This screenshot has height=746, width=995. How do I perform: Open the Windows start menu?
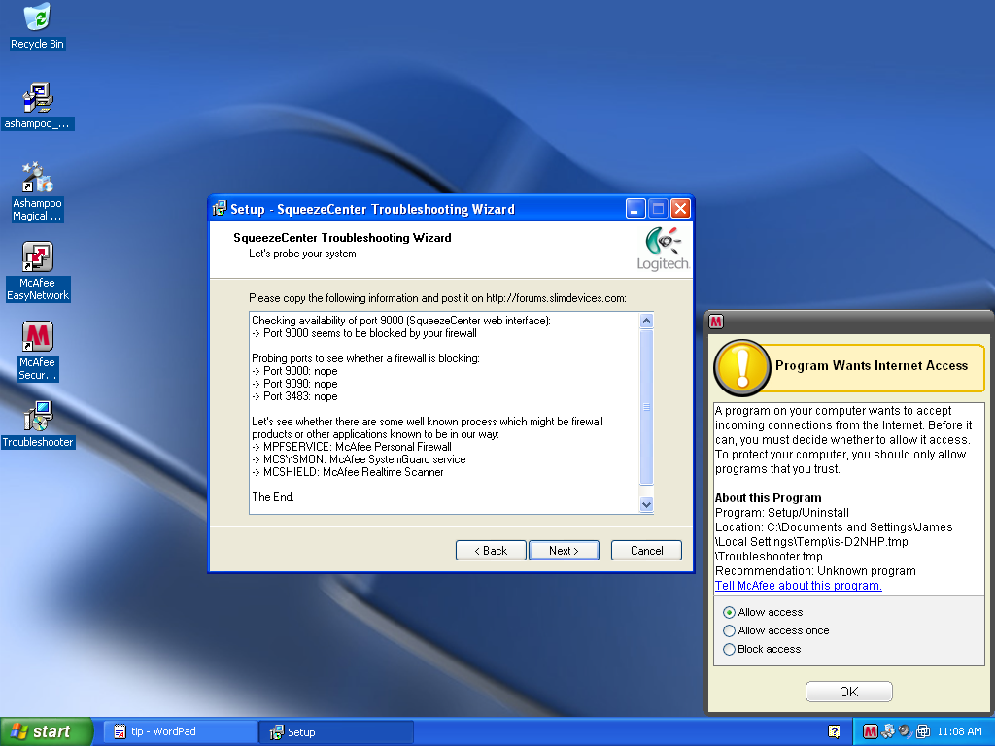click(46, 731)
